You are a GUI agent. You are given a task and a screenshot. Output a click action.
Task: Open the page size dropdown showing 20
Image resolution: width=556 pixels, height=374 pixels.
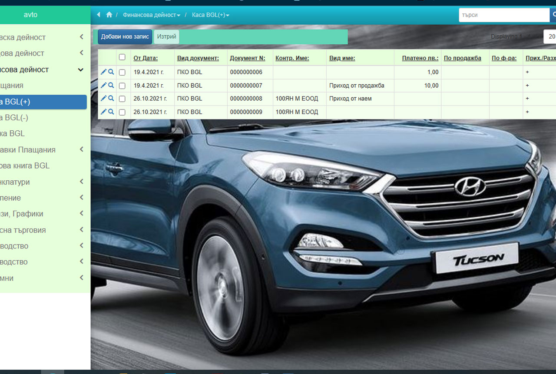[550, 36]
